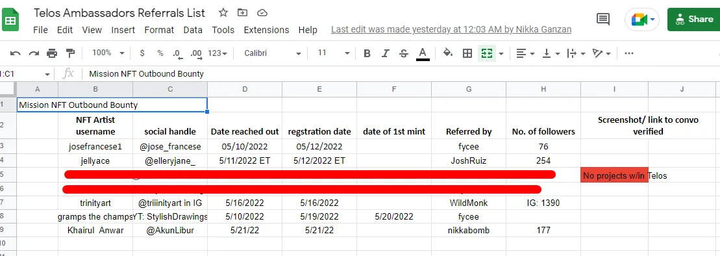Select the Referred by header cell
This screenshot has height=256, width=720.
pos(469,125)
